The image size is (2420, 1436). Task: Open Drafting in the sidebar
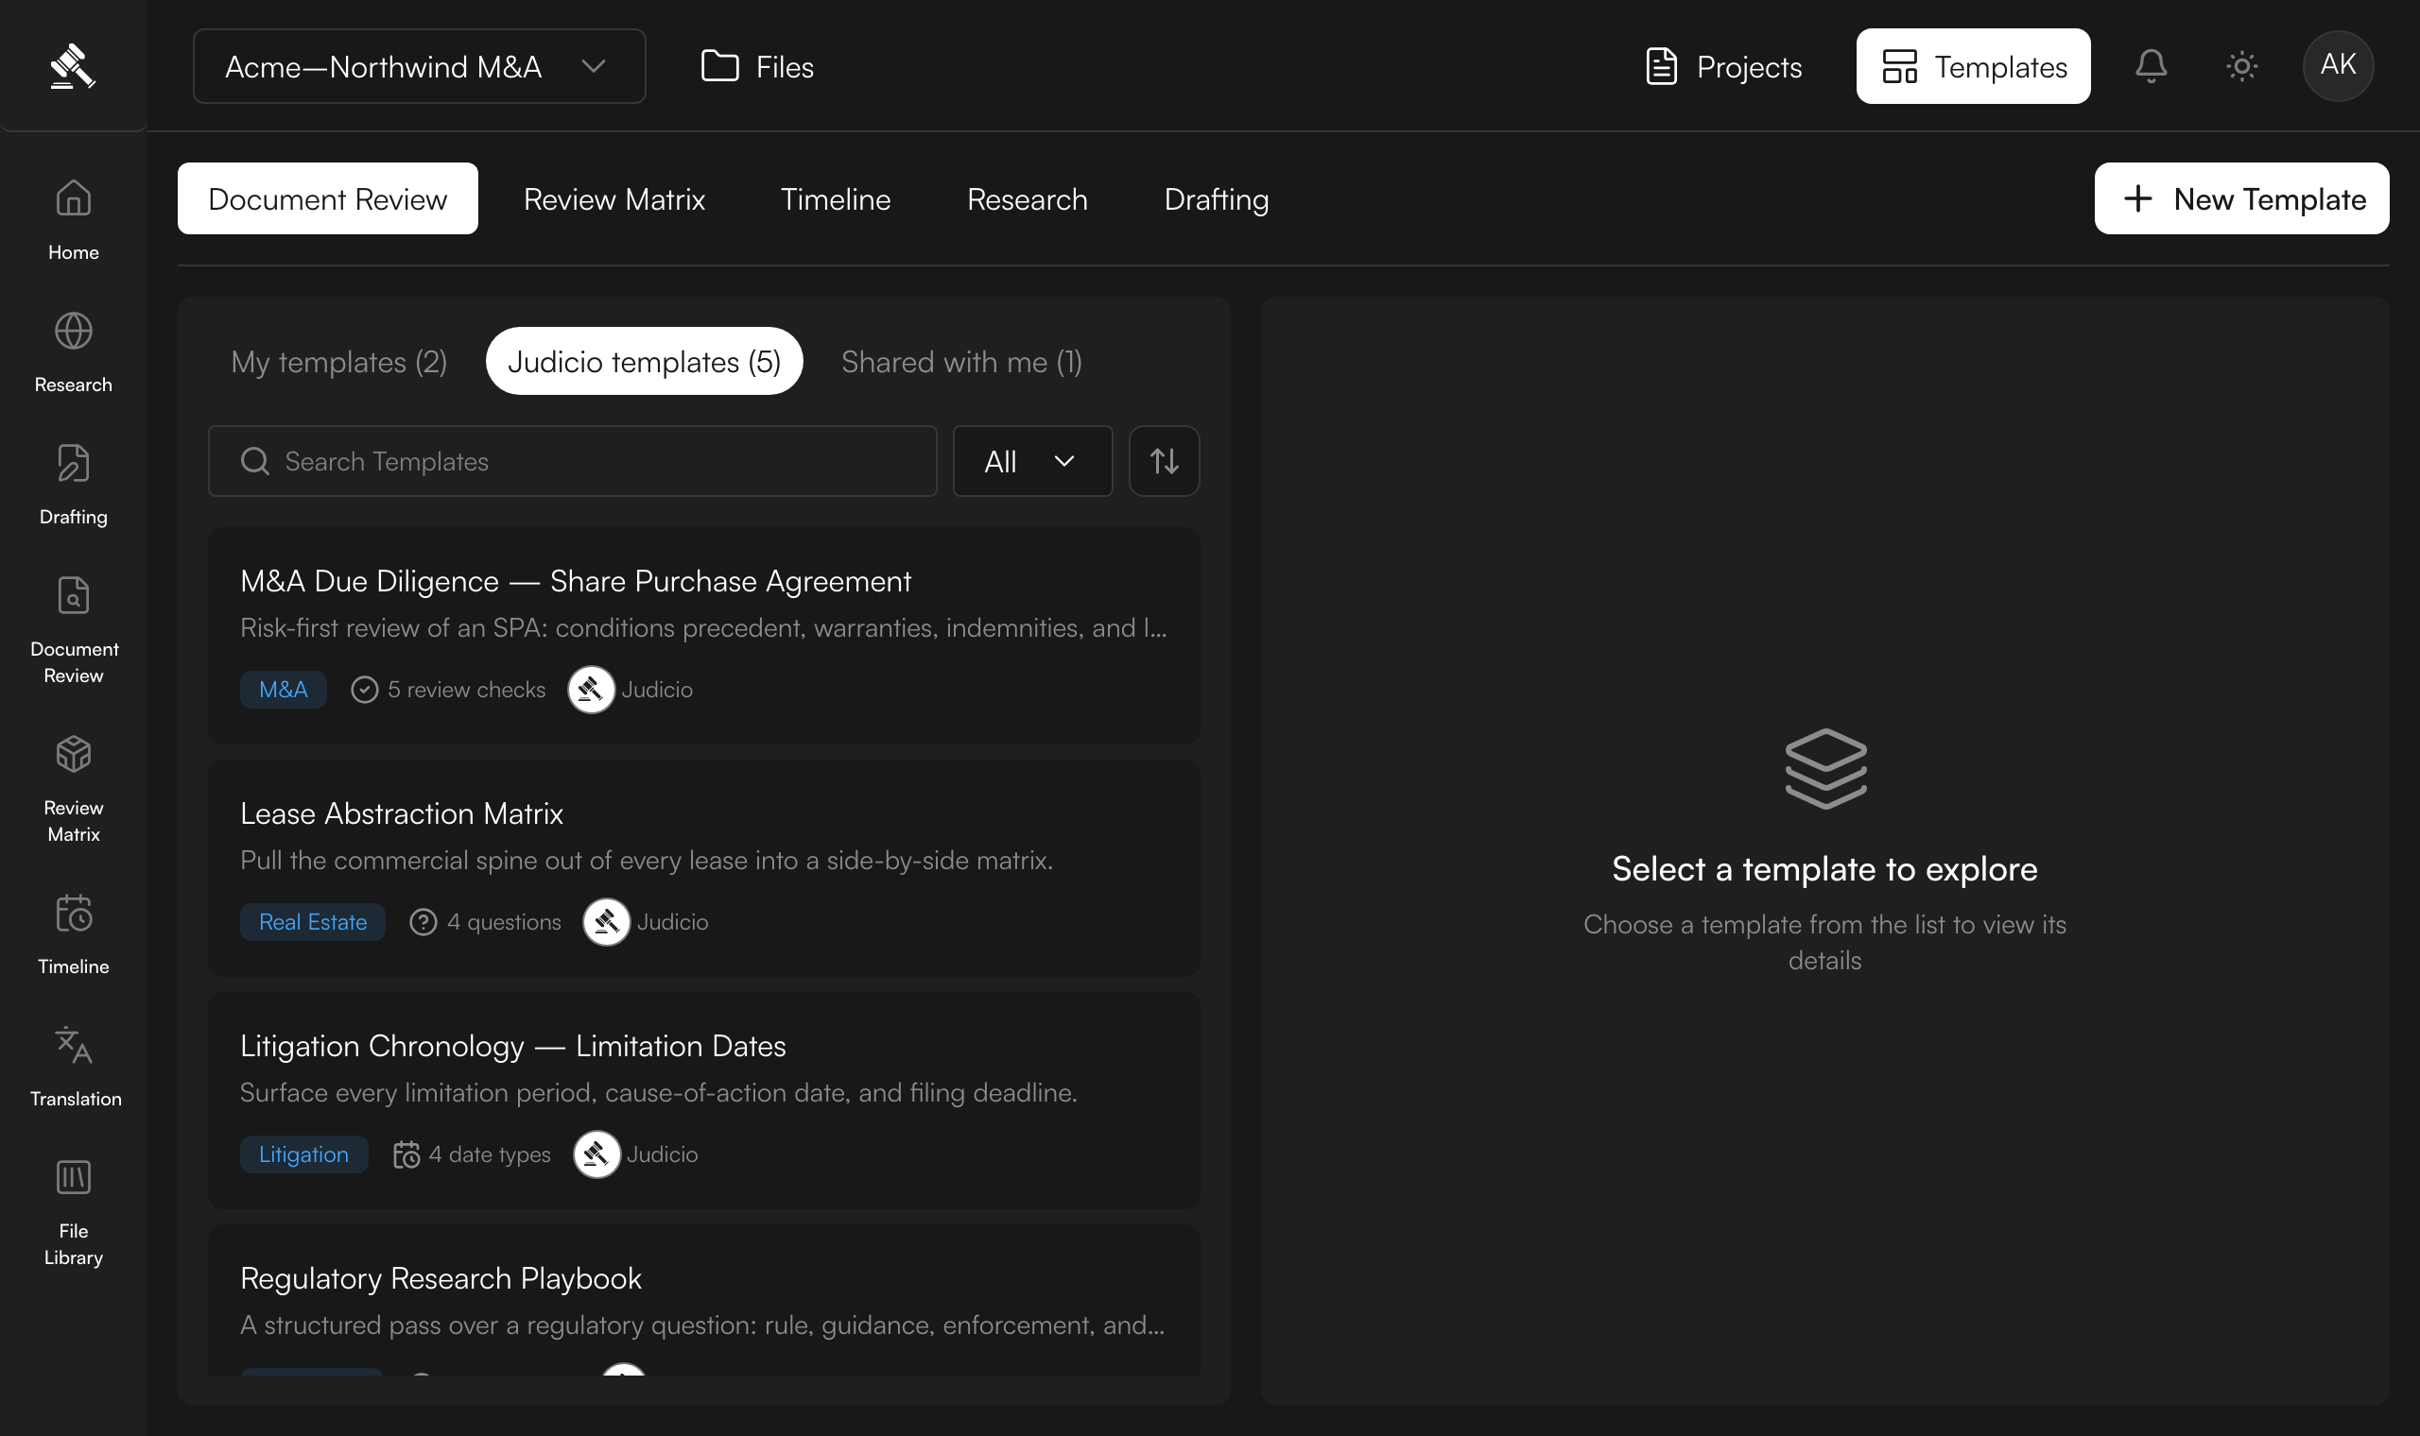click(x=74, y=485)
